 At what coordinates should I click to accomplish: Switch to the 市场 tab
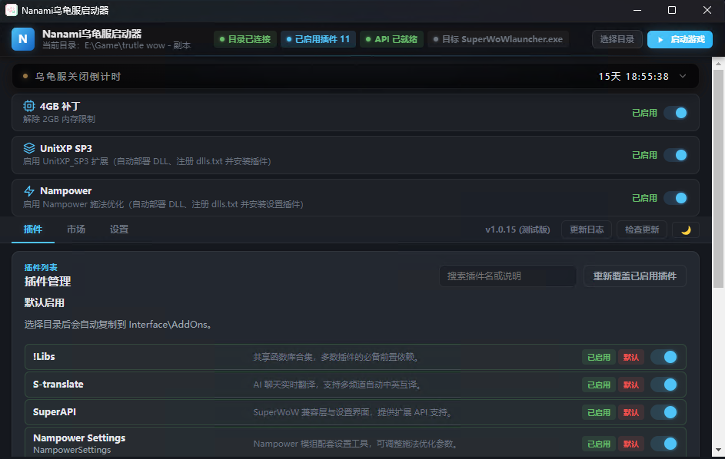(x=76, y=229)
